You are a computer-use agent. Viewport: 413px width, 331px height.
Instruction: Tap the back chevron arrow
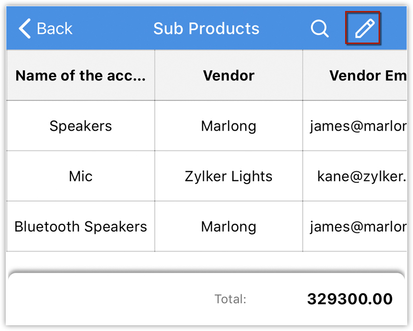(x=24, y=29)
